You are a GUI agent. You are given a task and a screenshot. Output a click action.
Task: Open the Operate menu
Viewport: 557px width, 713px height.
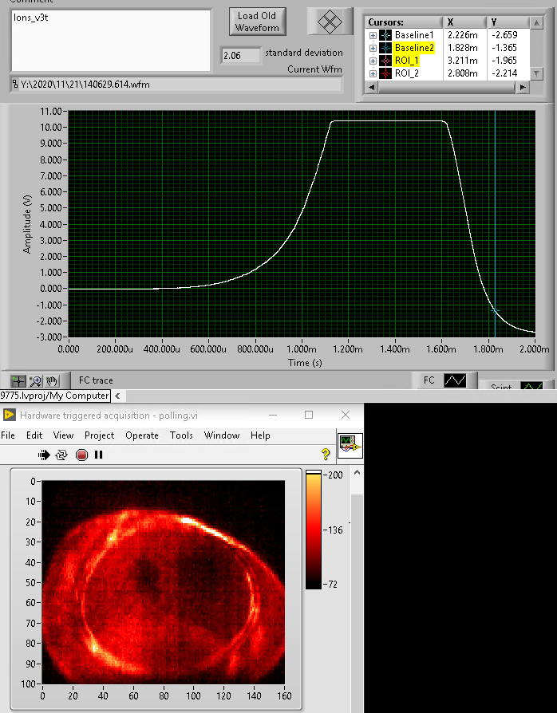click(x=142, y=435)
